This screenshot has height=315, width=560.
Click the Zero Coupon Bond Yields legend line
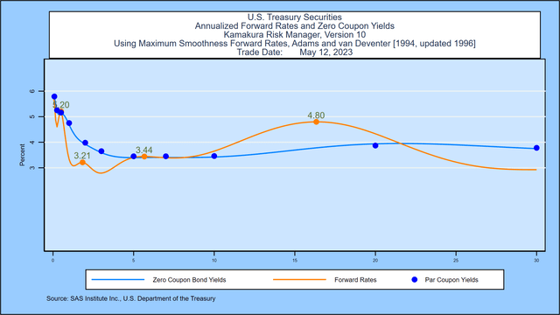pyautogui.click(x=118, y=280)
